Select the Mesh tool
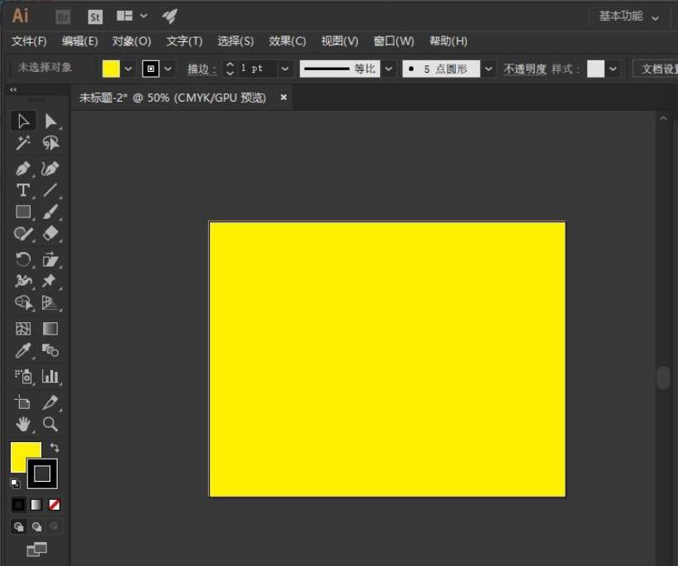The image size is (678, 566). (x=23, y=329)
